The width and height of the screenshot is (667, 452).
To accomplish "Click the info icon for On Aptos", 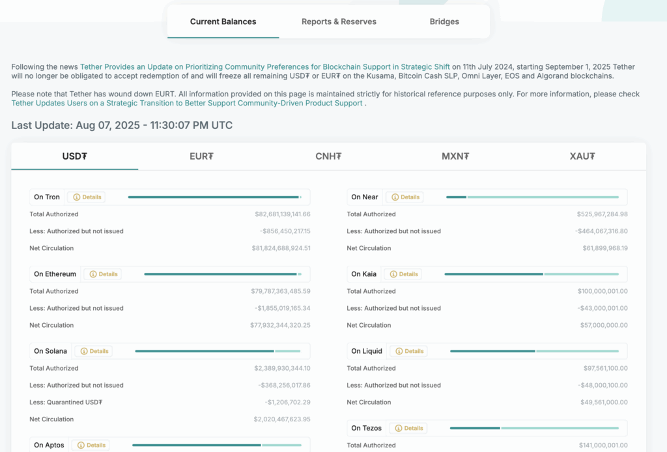I will click(81, 445).
